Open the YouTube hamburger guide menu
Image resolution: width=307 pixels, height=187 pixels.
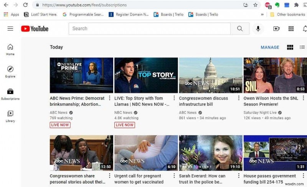10,29
